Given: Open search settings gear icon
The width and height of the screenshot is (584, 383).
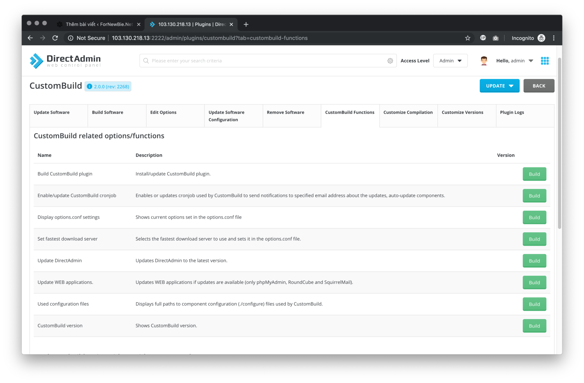Looking at the screenshot, I should [x=390, y=61].
